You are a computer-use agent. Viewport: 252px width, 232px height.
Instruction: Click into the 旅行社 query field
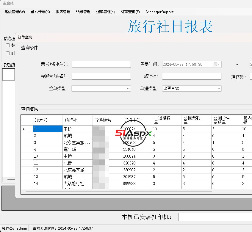(x=192, y=76)
